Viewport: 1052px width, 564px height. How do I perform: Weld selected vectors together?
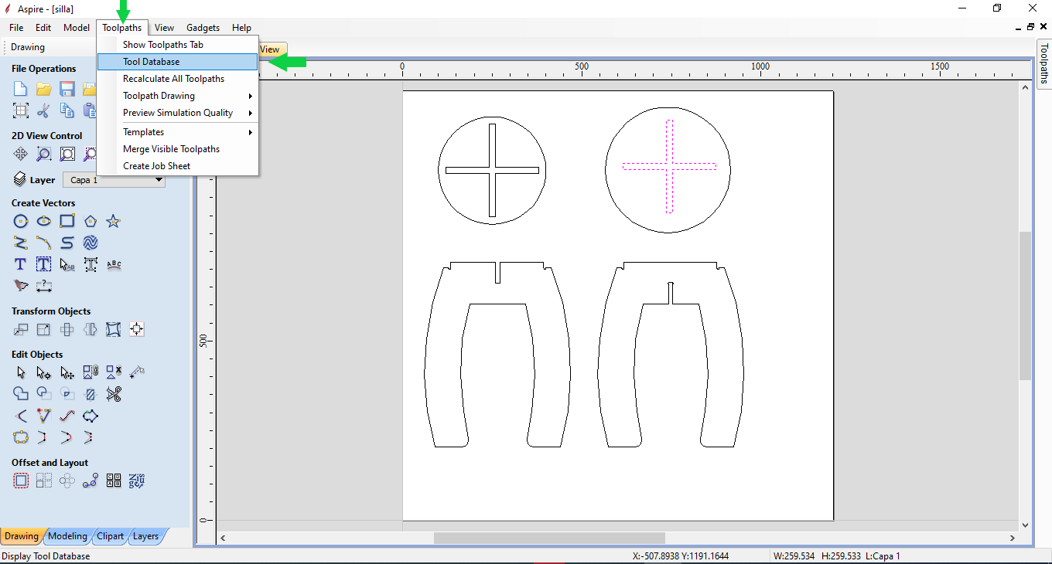click(21, 395)
